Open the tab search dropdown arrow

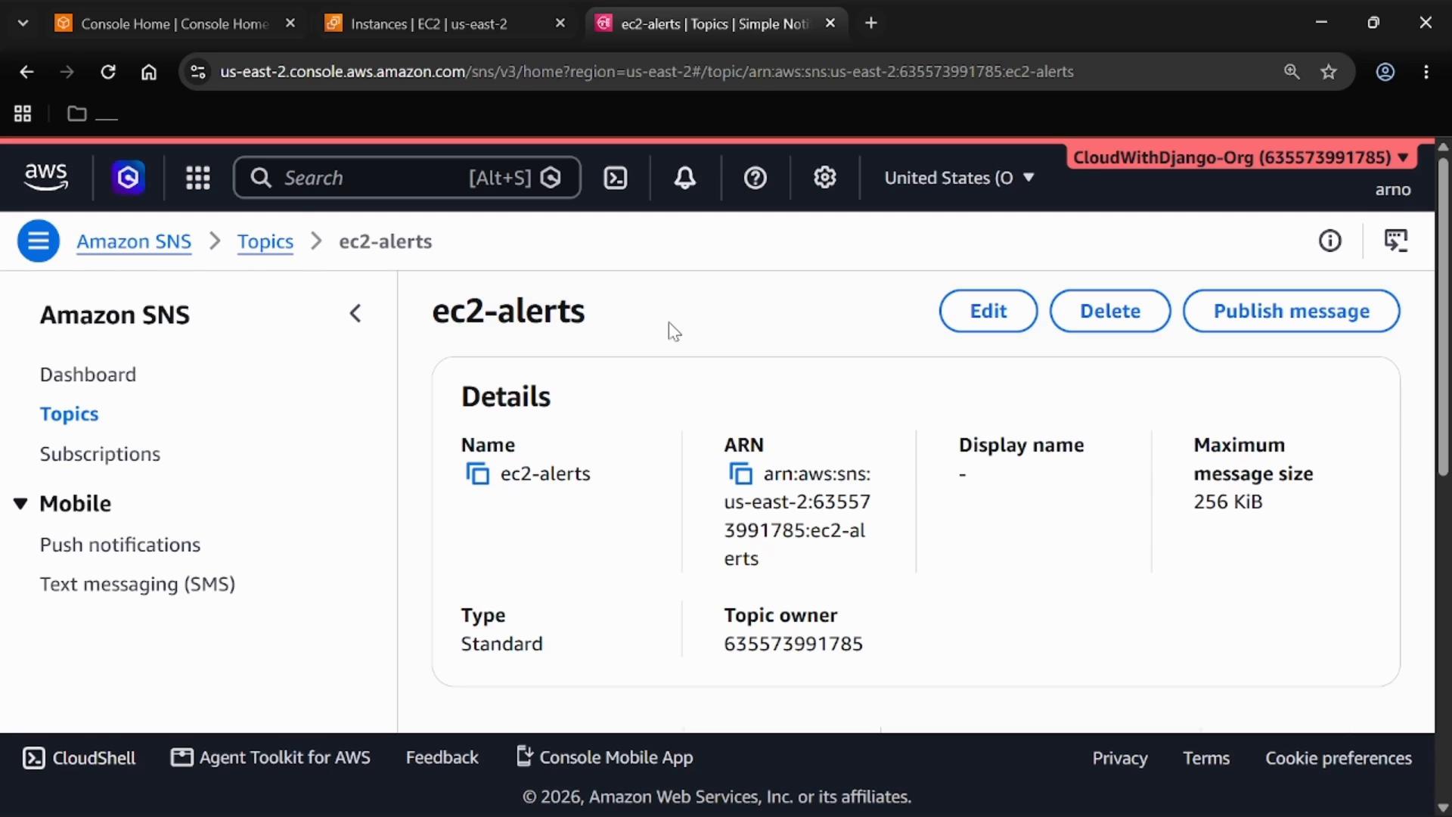[23, 23]
